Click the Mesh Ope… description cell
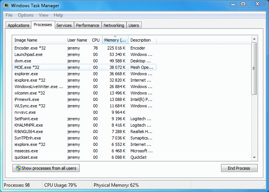The height and width of the screenshot is (192, 269). pyautogui.click(x=142, y=67)
